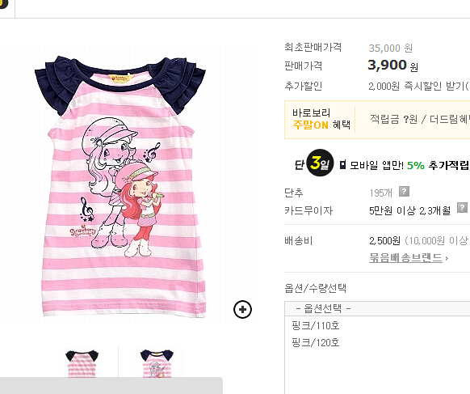
Task: Expand the 옵션선택 dropdown
Action: tap(377, 308)
